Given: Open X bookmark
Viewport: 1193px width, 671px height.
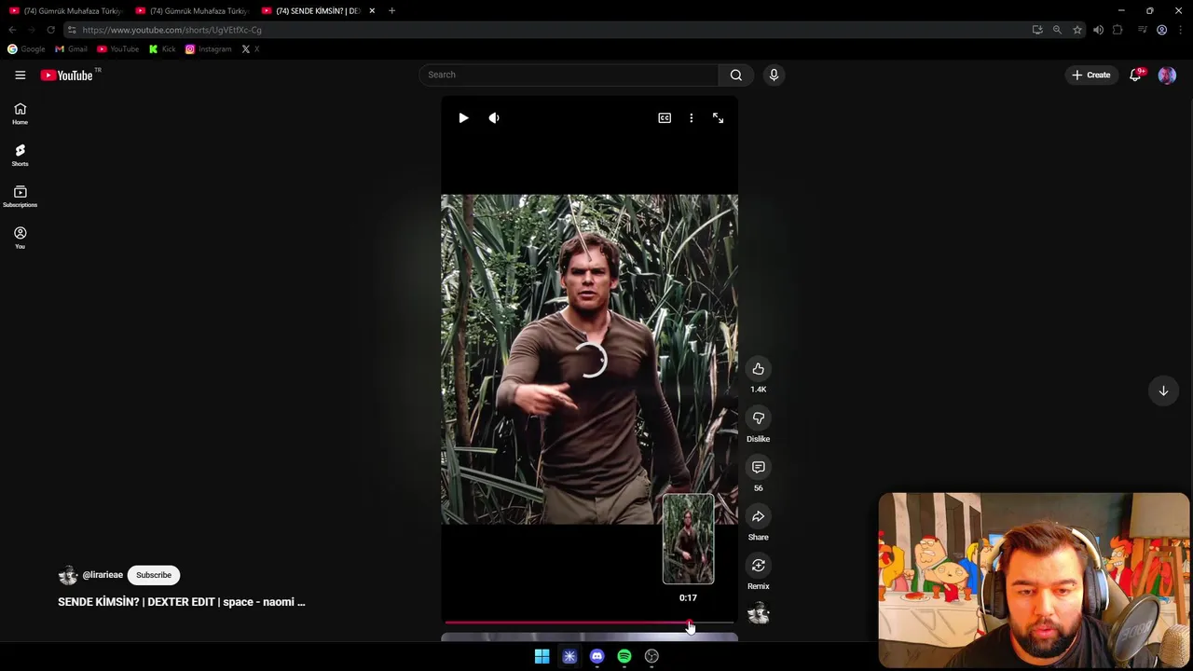Looking at the screenshot, I should point(250,48).
